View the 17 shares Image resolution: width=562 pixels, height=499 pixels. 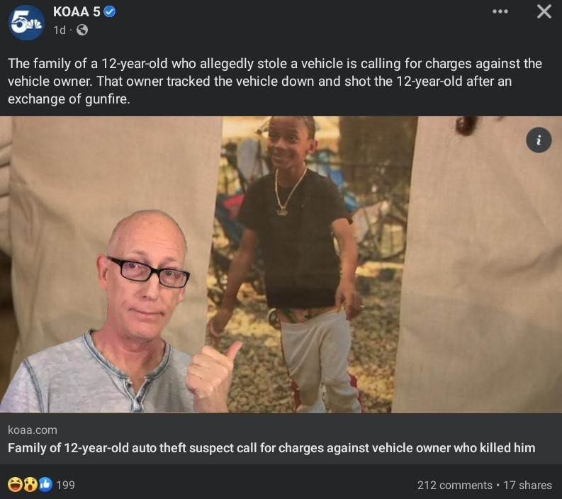coord(527,485)
